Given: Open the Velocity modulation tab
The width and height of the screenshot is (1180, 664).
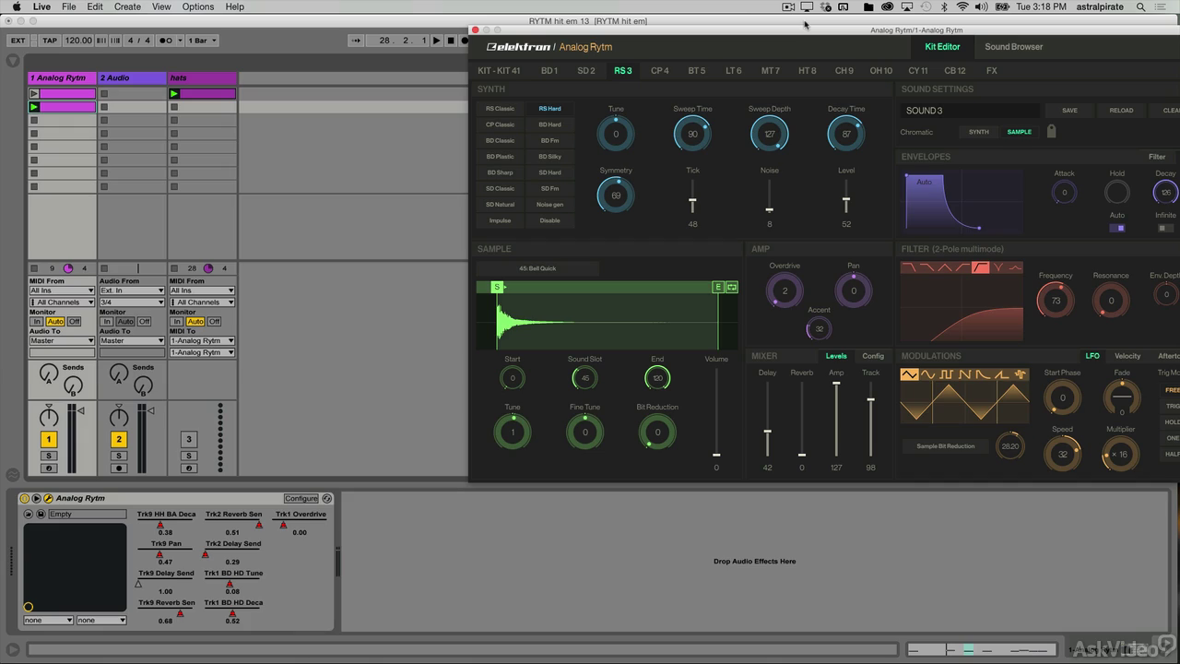Looking at the screenshot, I should coord(1127,356).
